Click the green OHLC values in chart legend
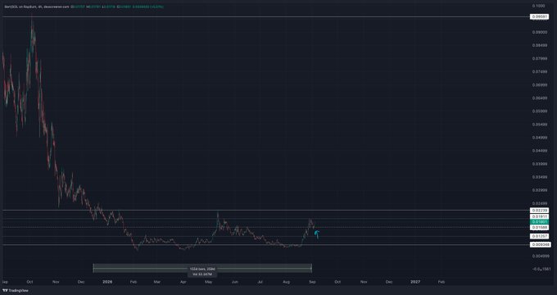Viewport: 557px width, 295px height. tap(117, 7)
